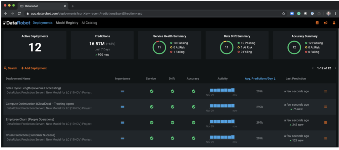
Task: Click the Zoom extension icon
Action: pos(292,13)
